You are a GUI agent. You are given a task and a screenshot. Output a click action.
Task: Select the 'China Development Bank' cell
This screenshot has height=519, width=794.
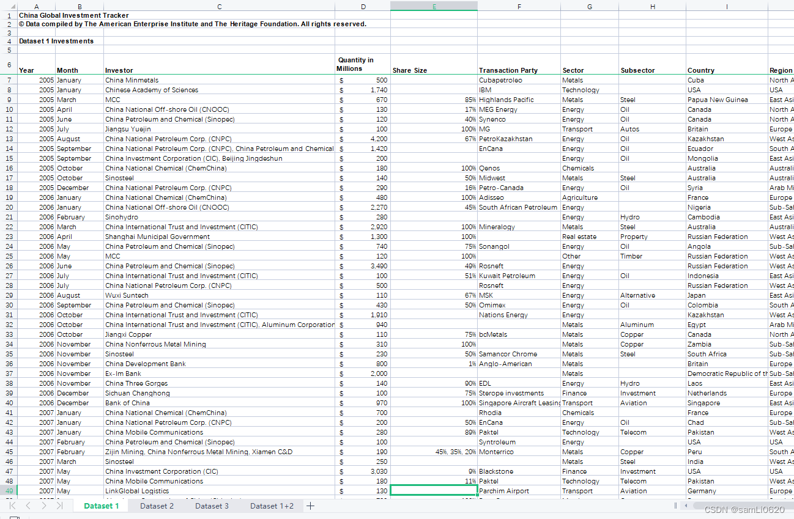pos(219,364)
